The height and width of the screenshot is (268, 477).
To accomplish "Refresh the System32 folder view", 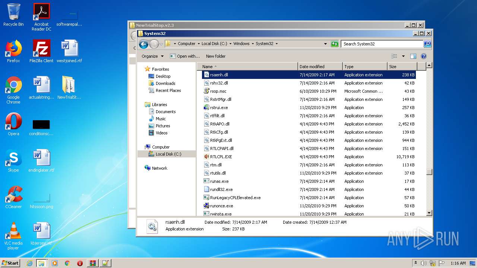I will [335, 44].
